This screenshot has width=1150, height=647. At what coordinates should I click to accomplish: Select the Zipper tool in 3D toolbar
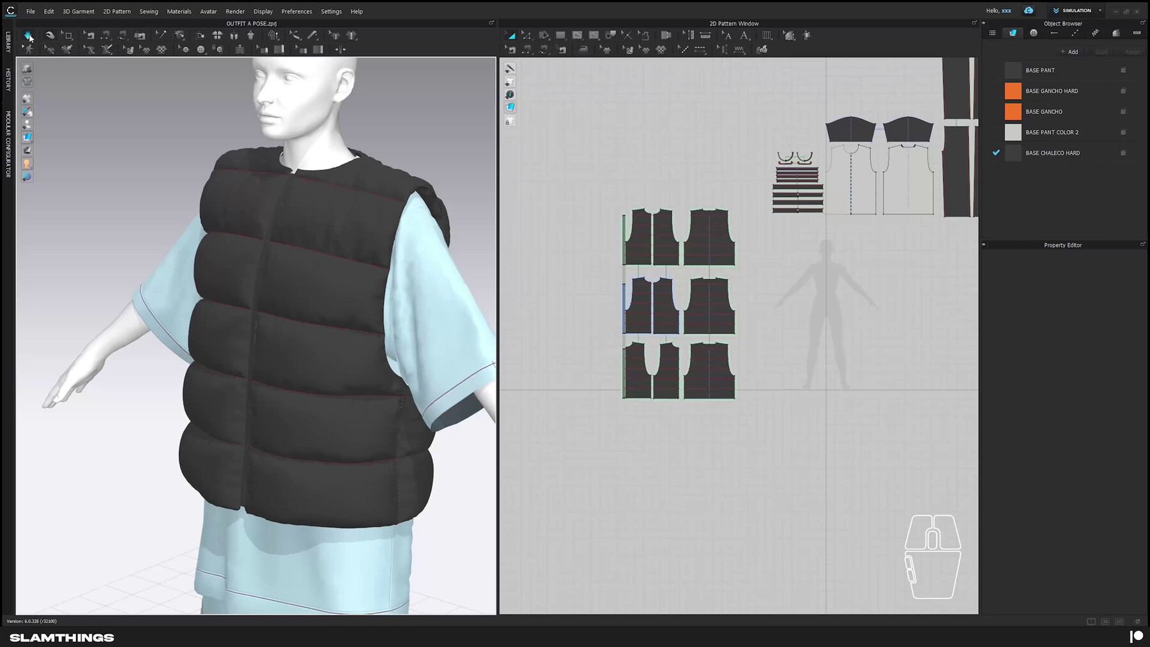[x=241, y=49]
